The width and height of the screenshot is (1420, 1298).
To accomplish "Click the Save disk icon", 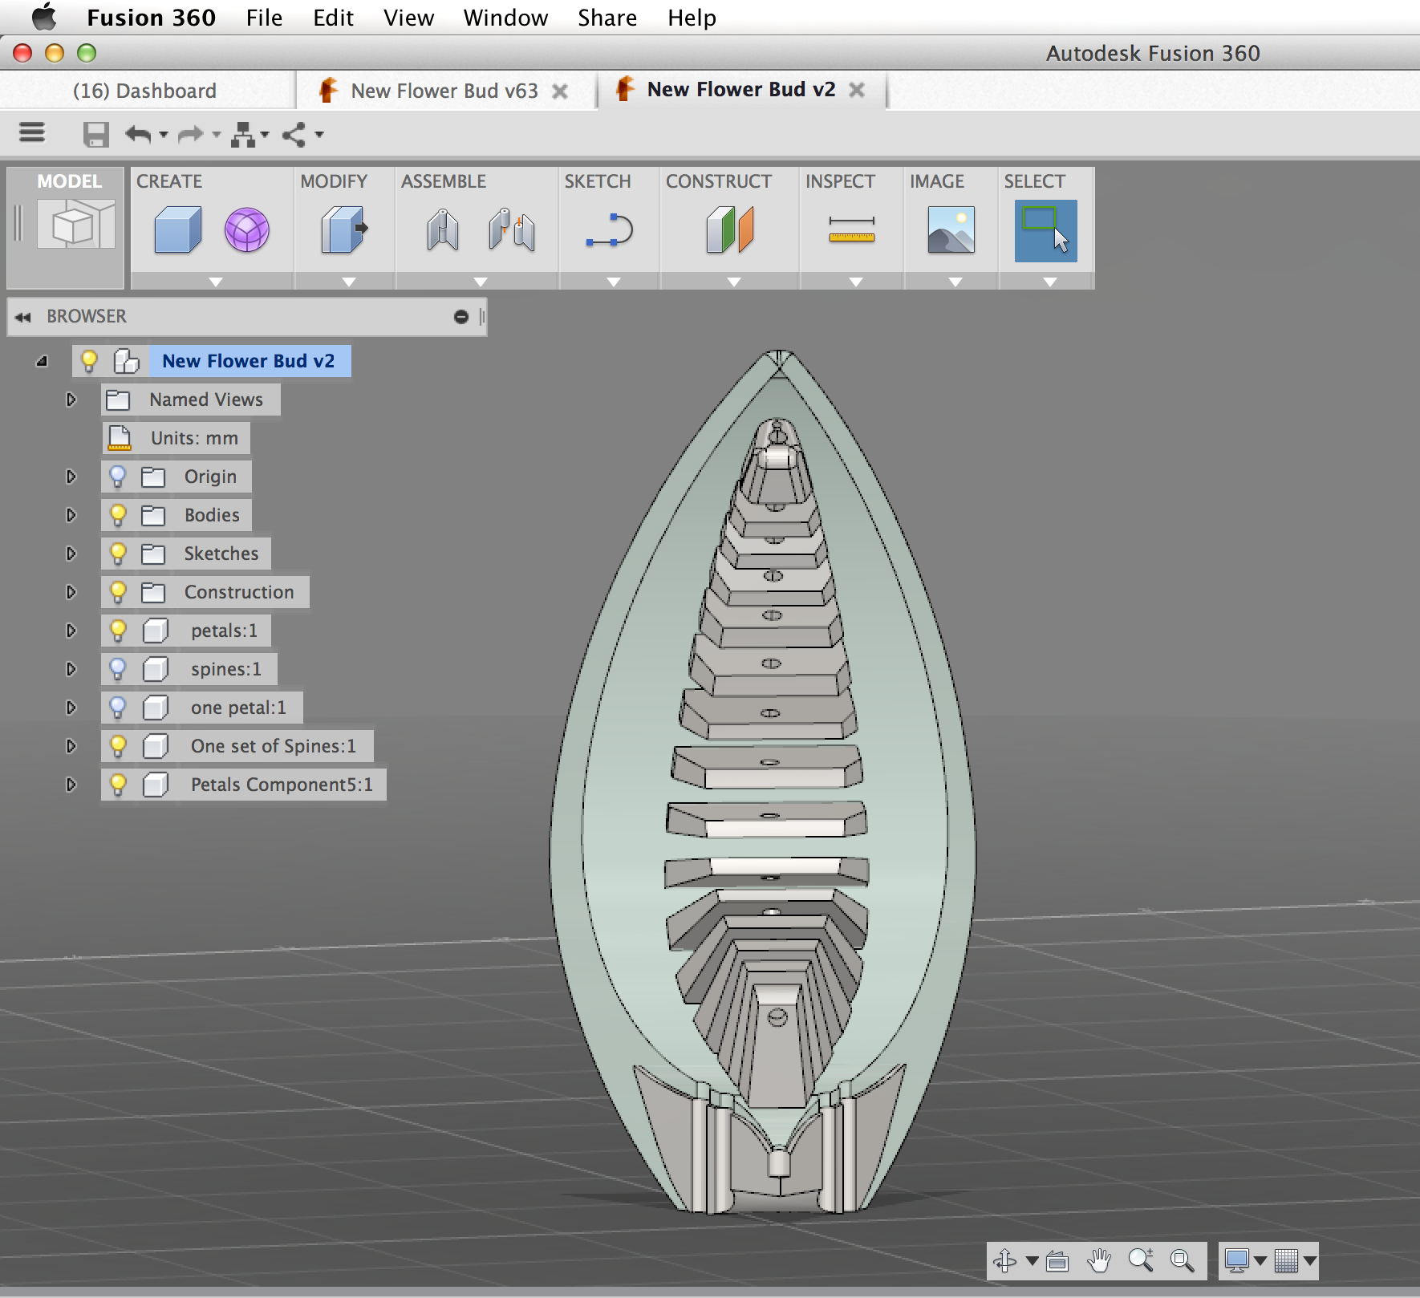I will (x=96, y=134).
